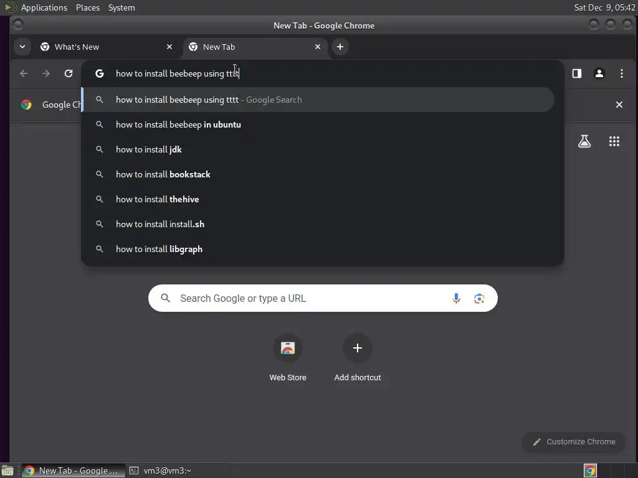Select New Tab - Google Chrome taskbar entry
This screenshot has width=638, height=478.
click(73, 471)
